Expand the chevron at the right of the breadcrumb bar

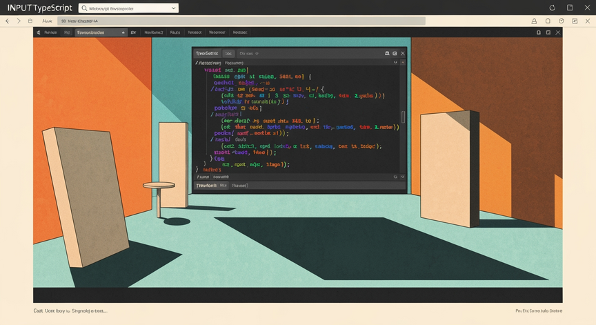click(395, 62)
